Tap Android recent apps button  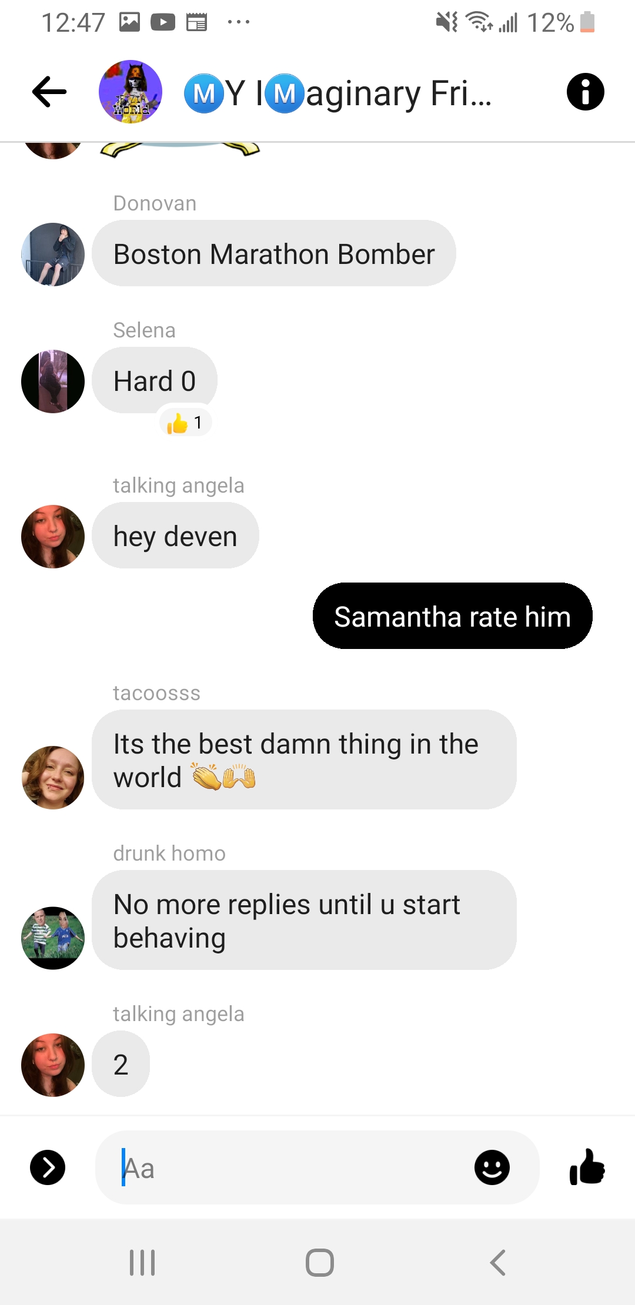142,1262
